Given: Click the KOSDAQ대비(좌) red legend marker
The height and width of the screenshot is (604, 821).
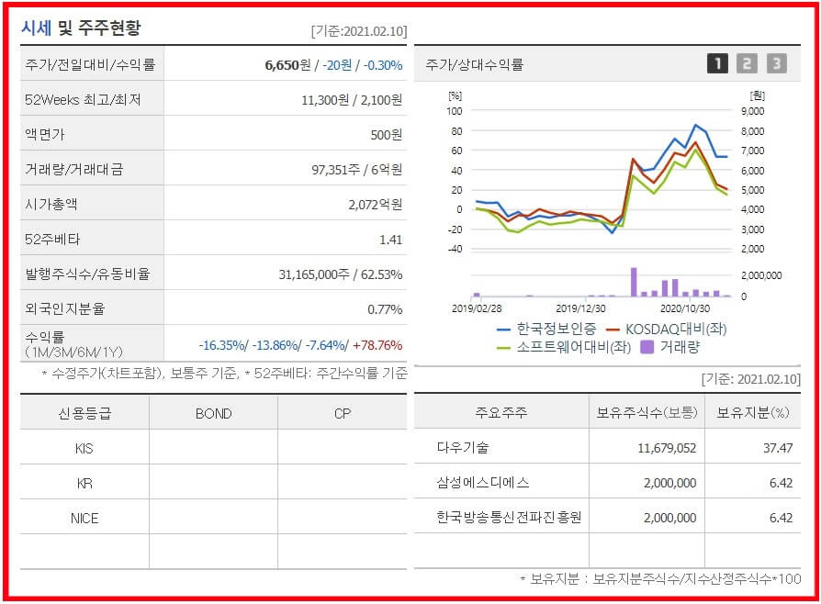Looking at the screenshot, I should pyautogui.click(x=613, y=330).
